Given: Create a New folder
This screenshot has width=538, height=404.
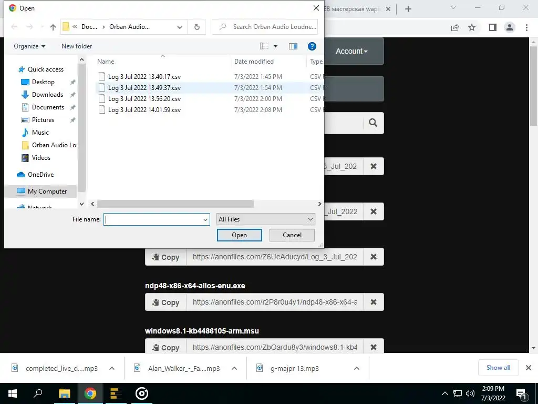Looking at the screenshot, I should click(77, 46).
